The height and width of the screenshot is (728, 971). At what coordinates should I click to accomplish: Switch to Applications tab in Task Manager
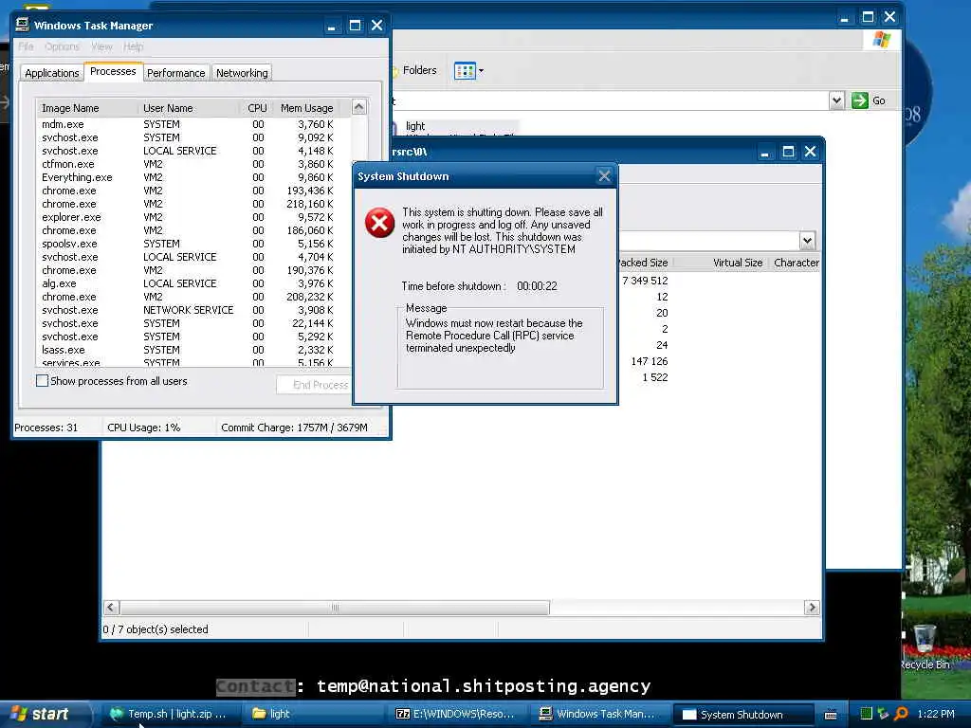click(52, 73)
